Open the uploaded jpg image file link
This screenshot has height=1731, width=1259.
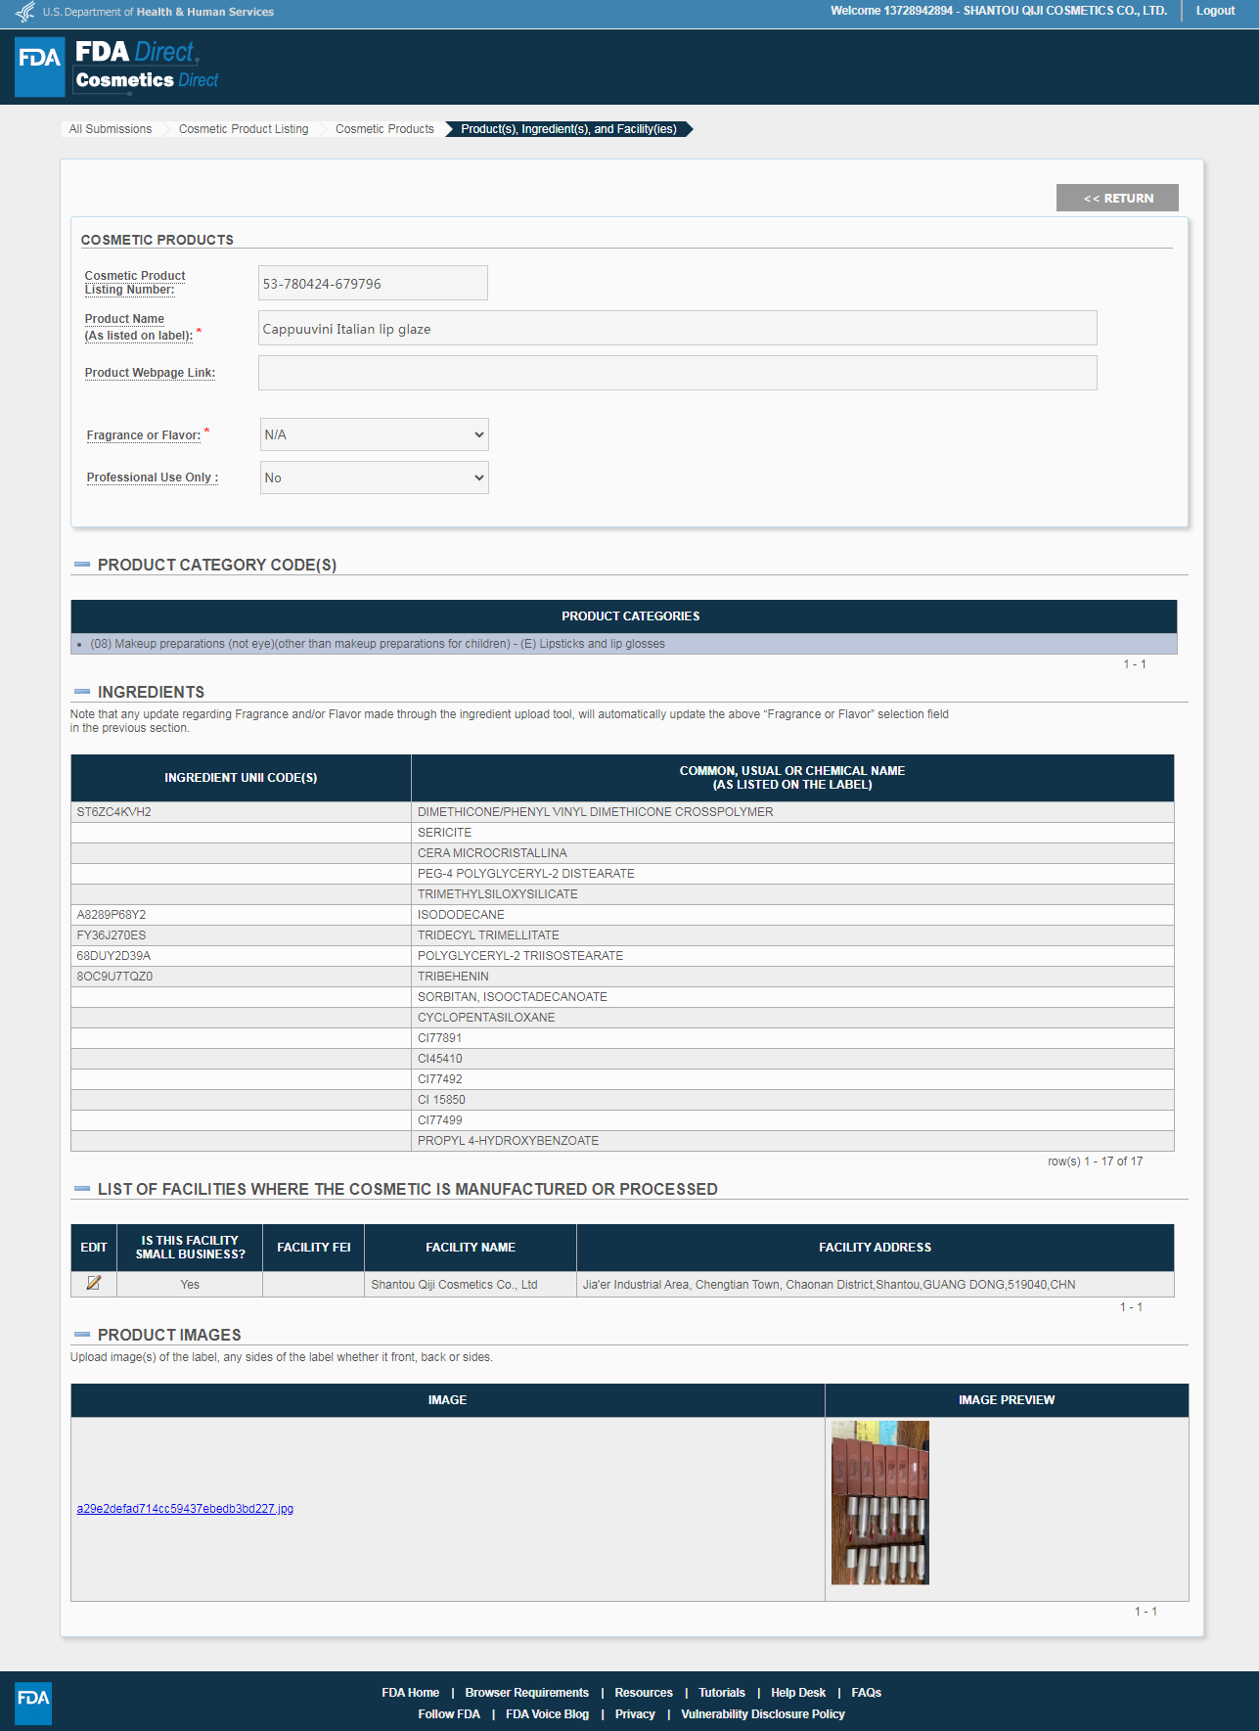185,1509
